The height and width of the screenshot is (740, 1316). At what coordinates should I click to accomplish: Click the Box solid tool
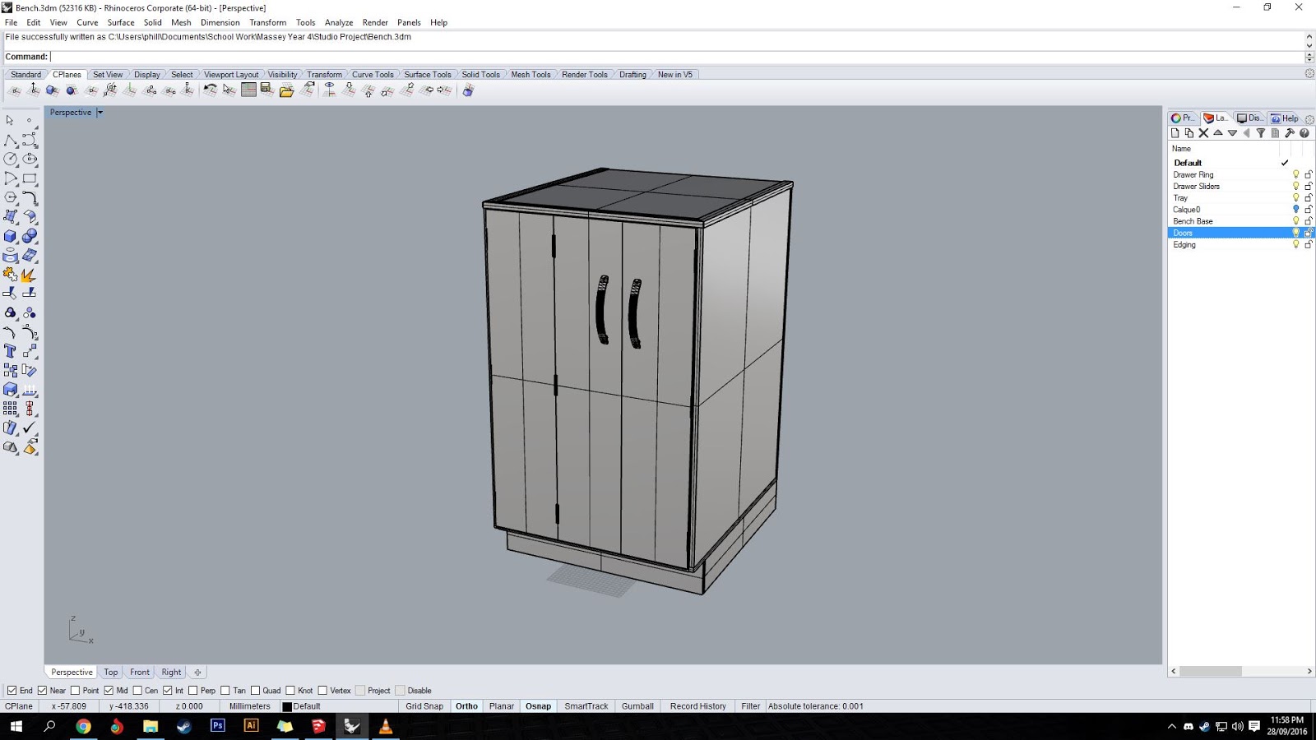point(10,236)
